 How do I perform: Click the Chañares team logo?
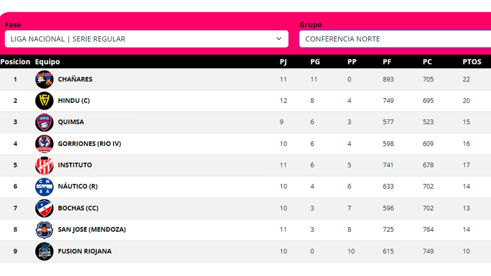pyautogui.click(x=44, y=79)
